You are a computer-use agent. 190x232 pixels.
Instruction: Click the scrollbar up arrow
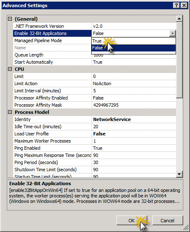(179, 19)
